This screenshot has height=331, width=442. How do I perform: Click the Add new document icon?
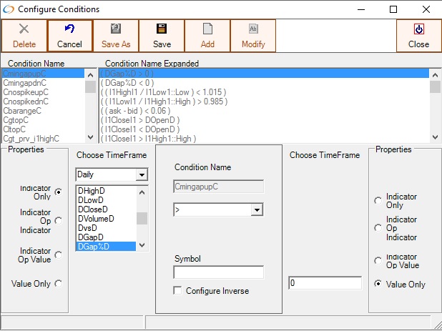(207, 29)
